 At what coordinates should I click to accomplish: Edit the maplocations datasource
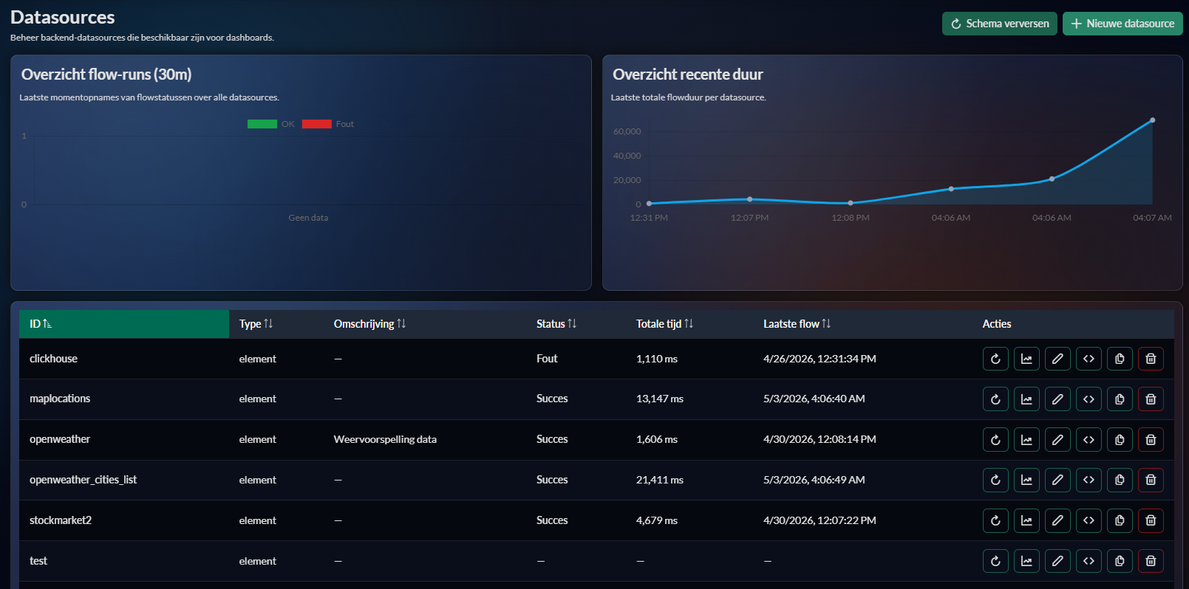click(x=1057, y=399)
